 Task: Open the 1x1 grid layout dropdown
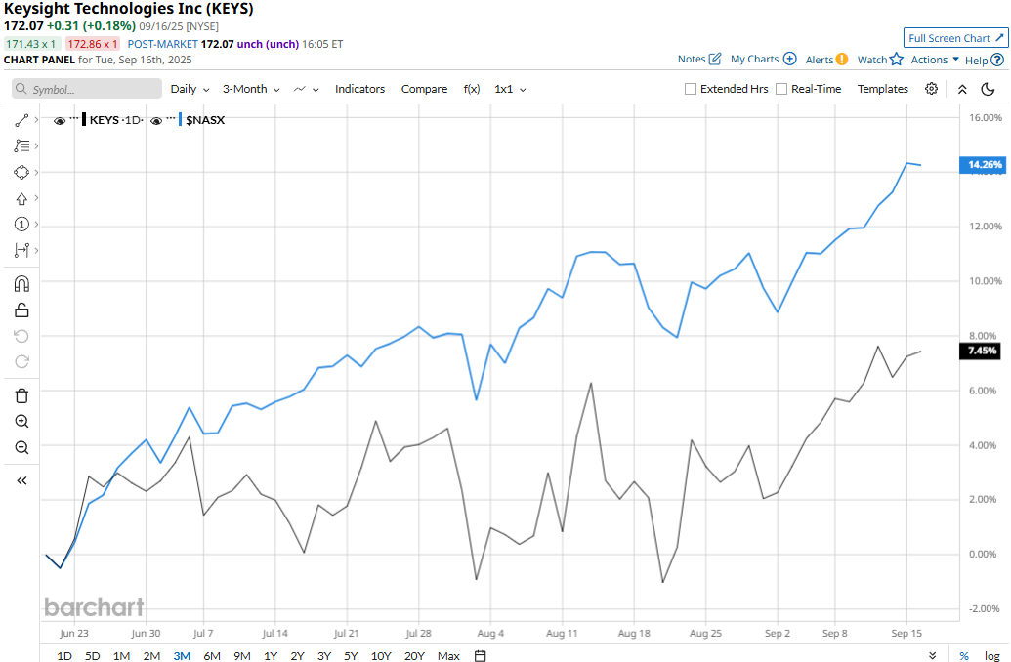(x=510, y=89)
